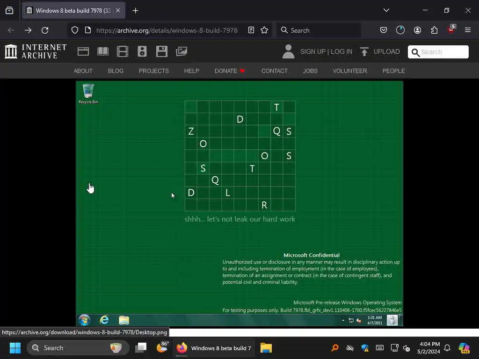Open the VOLUNTEER link
Viewport: 479px width, 359px height.
[350, 71]
